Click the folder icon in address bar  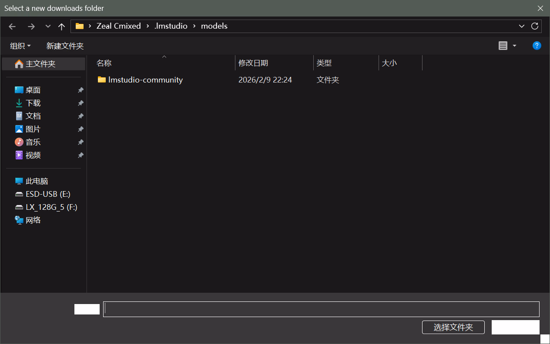pos(79,26)
